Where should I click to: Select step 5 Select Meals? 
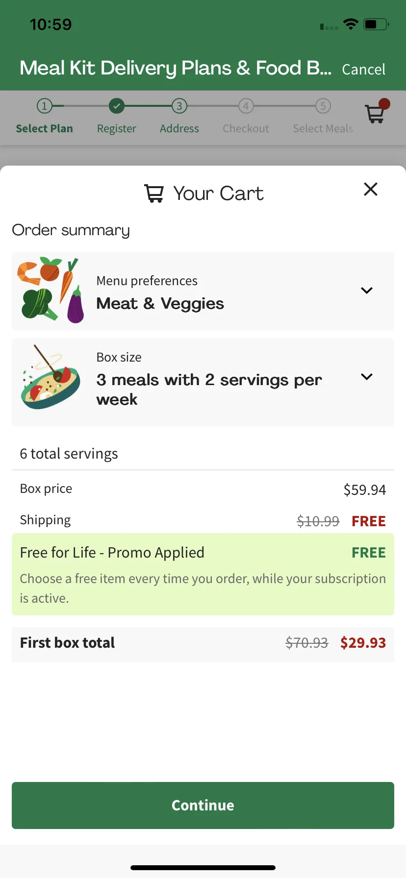click(x=323, y=117)
